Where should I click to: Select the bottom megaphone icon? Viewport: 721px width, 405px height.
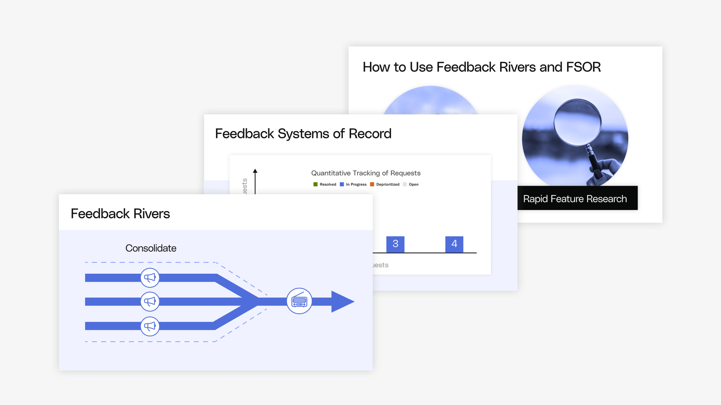click(x=150, y=325)
